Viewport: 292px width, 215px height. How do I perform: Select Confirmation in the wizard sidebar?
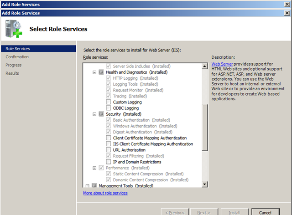(17, 57)
